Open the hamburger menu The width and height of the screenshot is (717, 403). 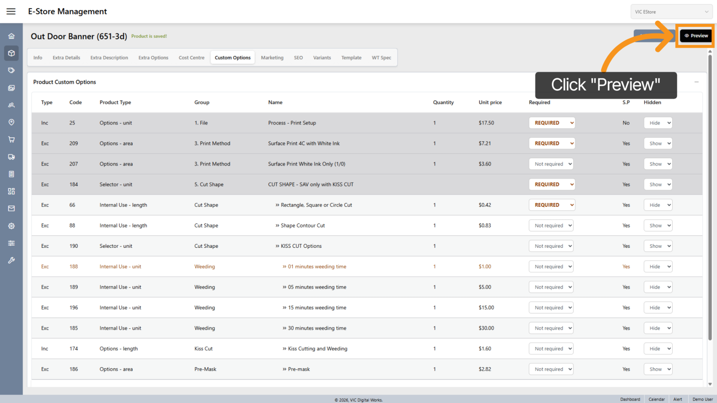[x=11, y=12]
